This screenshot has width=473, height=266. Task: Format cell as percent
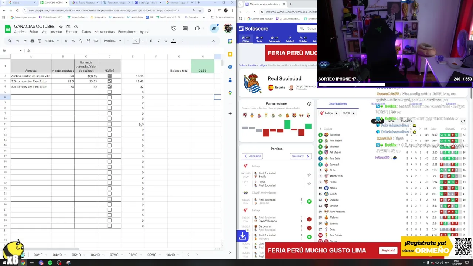point(73,41)
